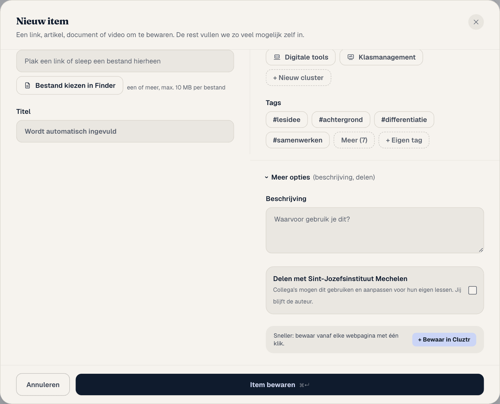Close the Nieuw item dialog
The height and width of the screenshot is (404, 500).
[x=476, y=22]
